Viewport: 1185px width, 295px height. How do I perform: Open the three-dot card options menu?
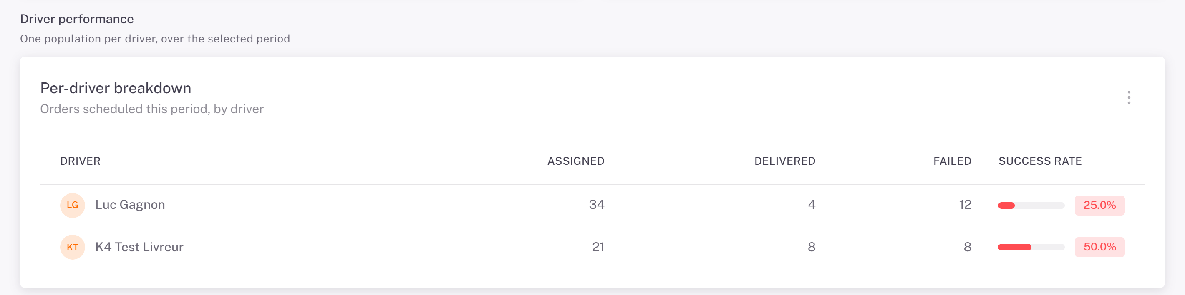point(1128,97)
